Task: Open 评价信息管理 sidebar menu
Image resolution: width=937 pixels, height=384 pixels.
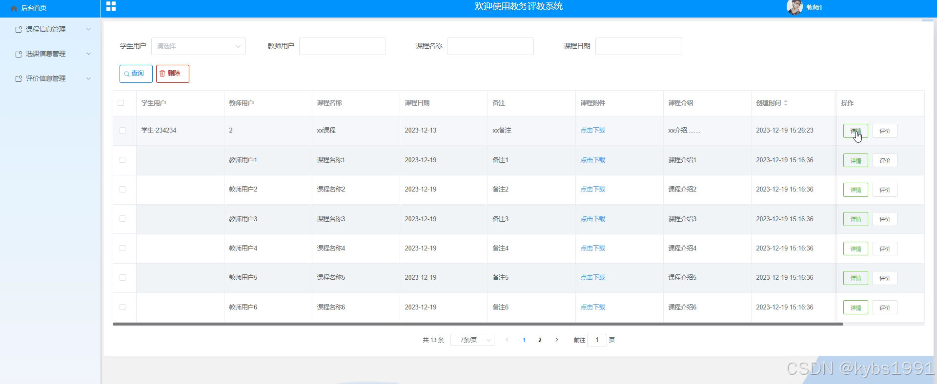Action: (x=51, y=78)
